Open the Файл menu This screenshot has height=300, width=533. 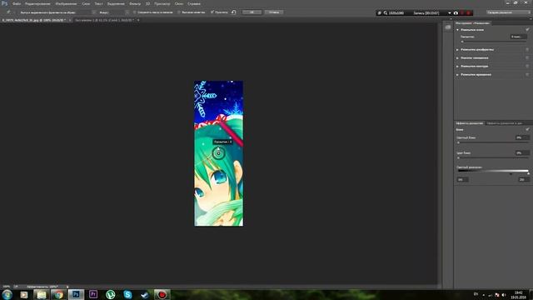coord(17,3)
